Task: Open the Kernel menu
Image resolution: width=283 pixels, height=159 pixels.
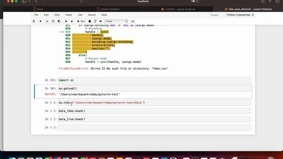Action: point(92,15)
